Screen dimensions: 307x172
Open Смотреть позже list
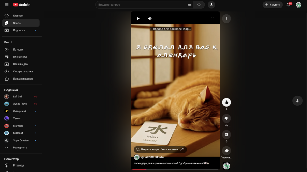click(x=21, y=72)
